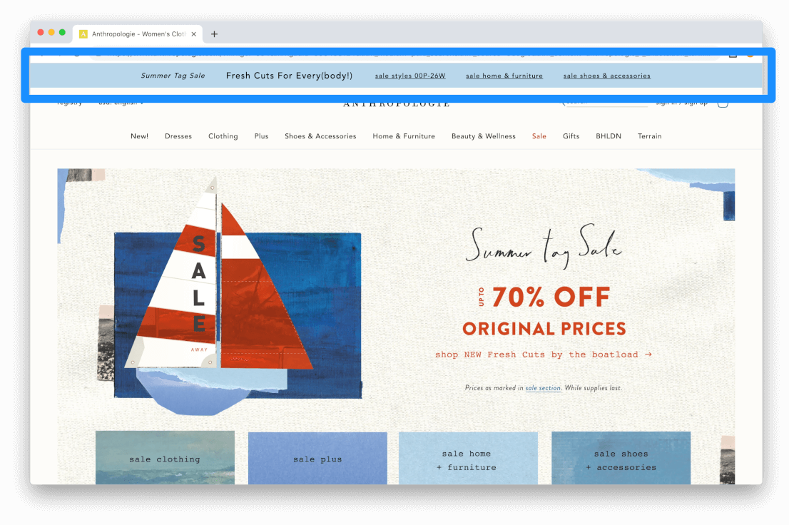Open the New! menu
Image resolution: width=789 pixels, height=525 pixels.
pyautogui.click(x=139, y=136)
